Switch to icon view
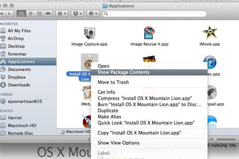Image resolution: width=239 pixels, height=159 pixels. click(x=22, y=14)
